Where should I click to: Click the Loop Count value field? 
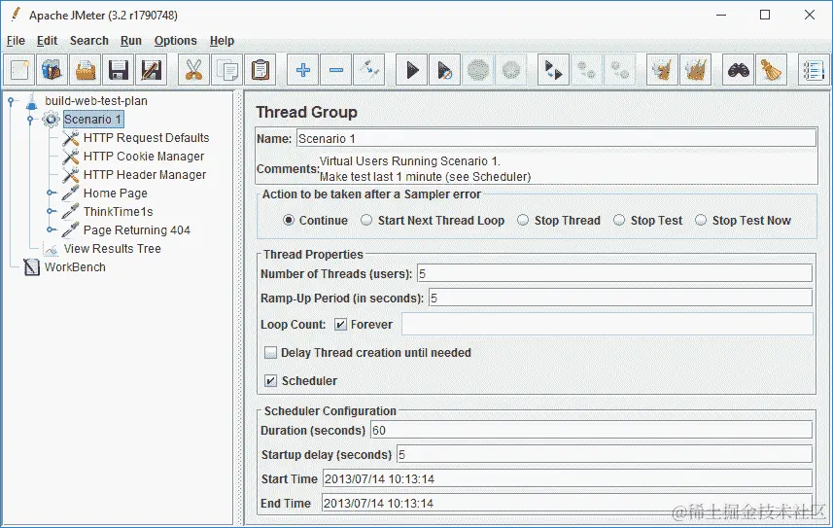coord(607,325)
